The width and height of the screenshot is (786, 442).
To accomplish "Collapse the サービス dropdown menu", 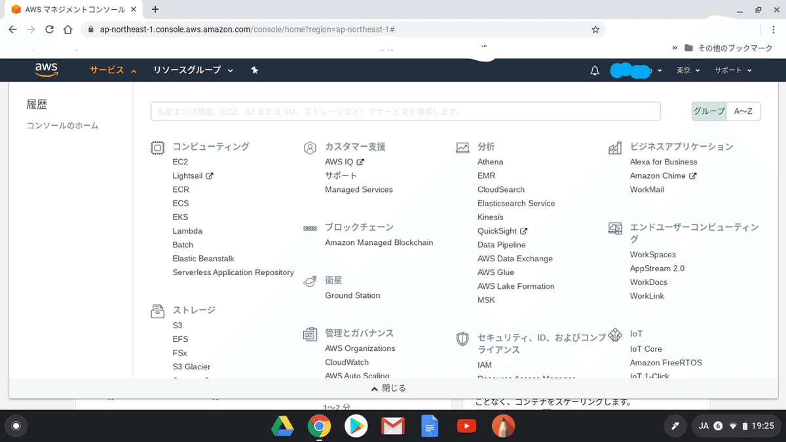I will pos(113,70).
